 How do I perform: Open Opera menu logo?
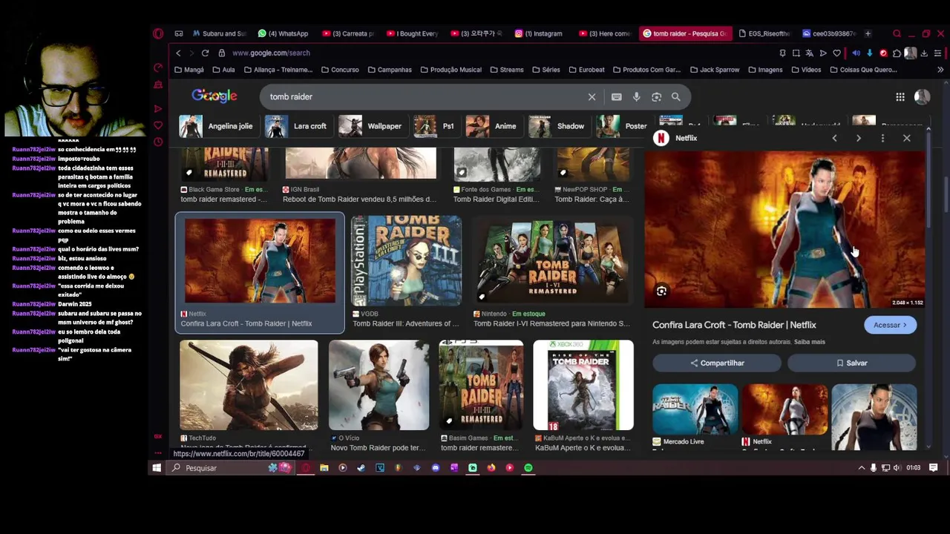[x=158, y=33]
